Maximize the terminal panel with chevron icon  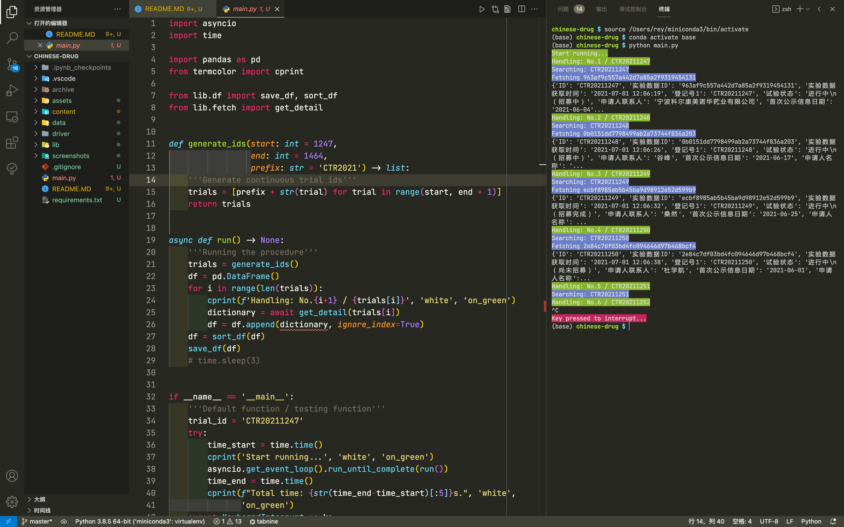click(x=819, y=9)
